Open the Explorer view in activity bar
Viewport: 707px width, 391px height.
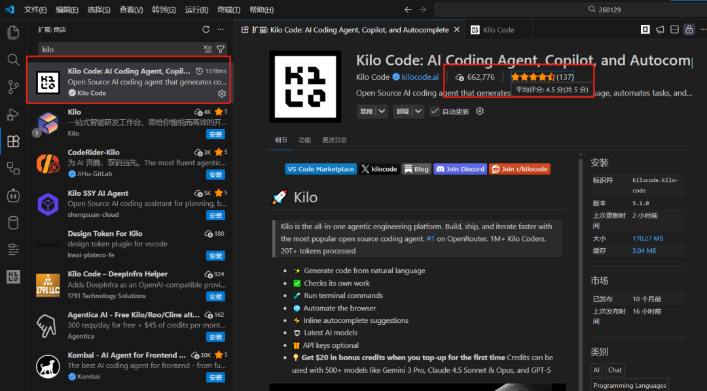[x=13, y=33]
